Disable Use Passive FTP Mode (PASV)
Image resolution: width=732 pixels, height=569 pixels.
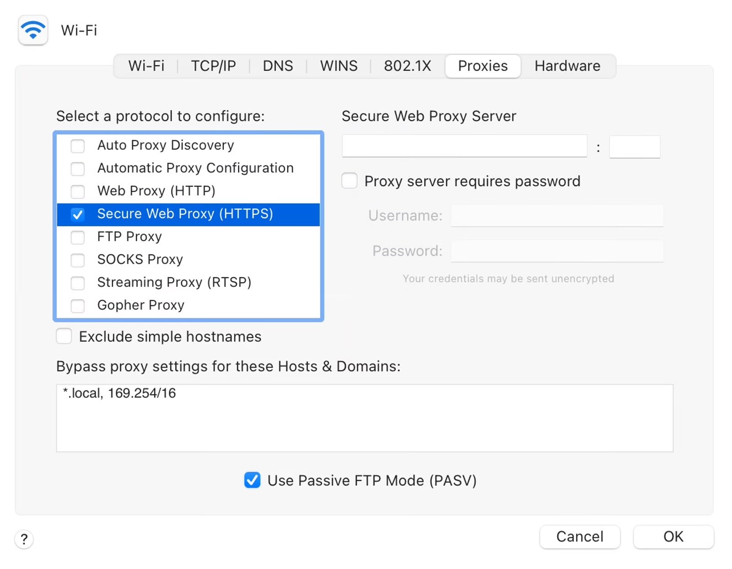[252, 480]
